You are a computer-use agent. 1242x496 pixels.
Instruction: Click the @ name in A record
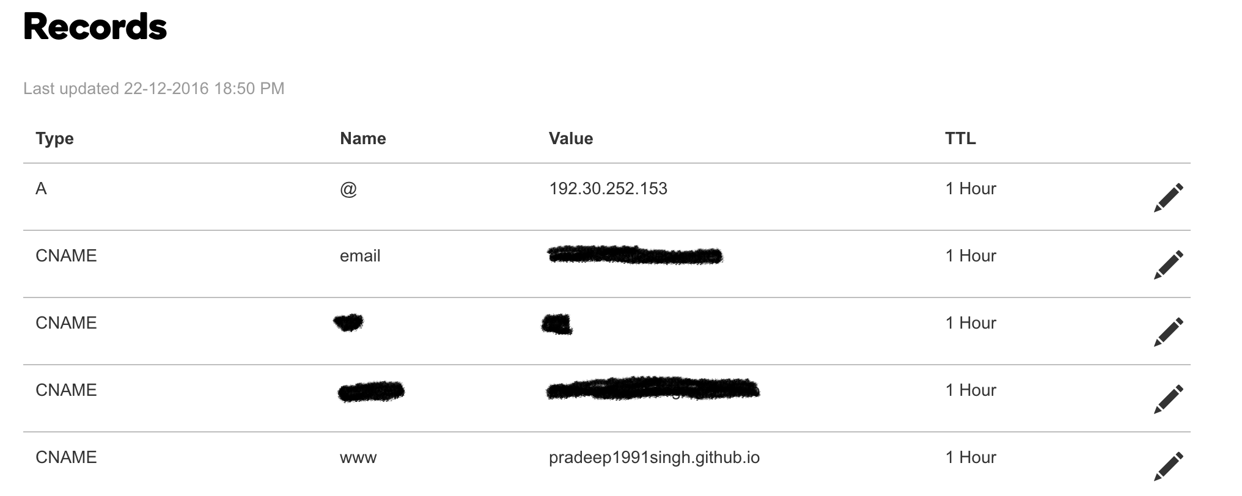click(348, 189)
